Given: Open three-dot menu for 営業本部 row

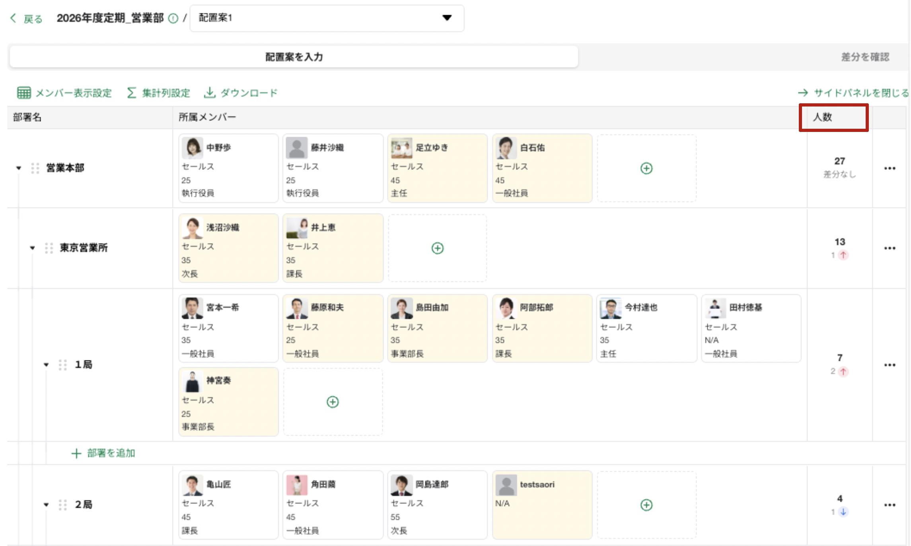Looking at the screenshot, I should click(890, 168).
